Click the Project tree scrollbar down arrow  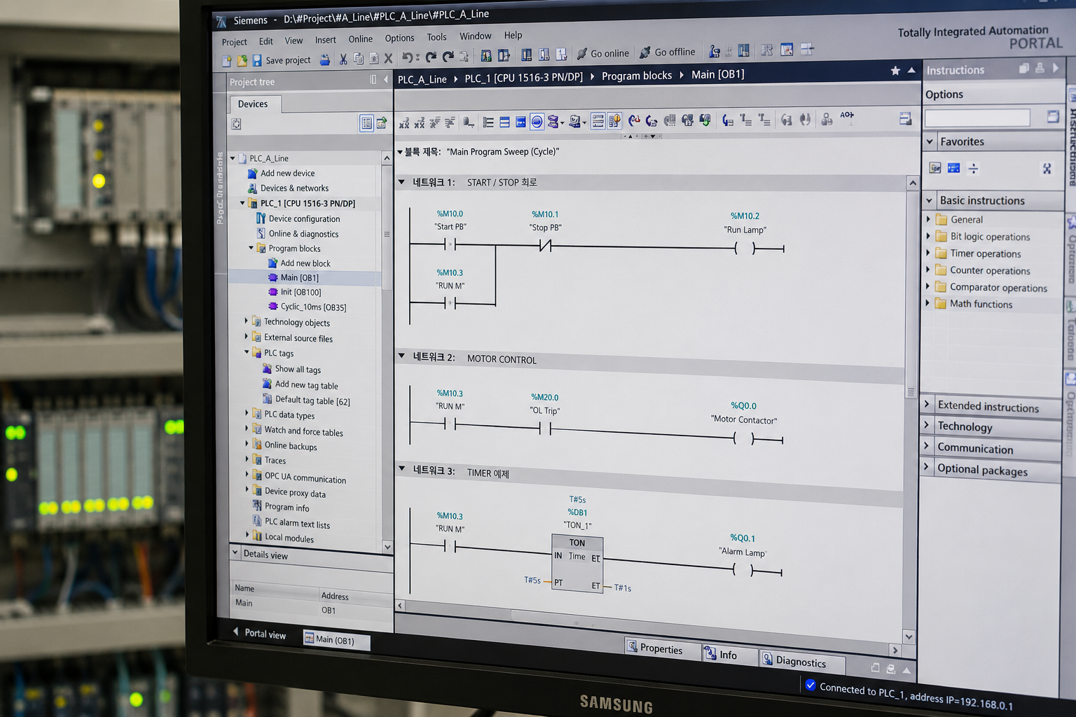[387, 546]
